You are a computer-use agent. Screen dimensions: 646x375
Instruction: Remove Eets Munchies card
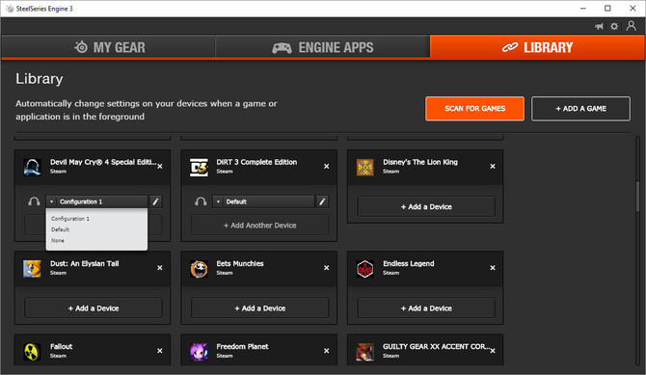pos(326,267)
